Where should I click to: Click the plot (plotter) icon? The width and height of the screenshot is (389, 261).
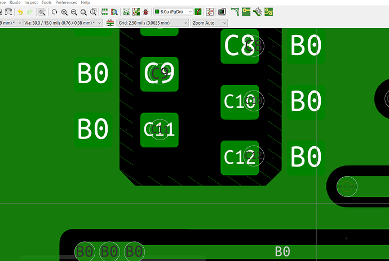(9, 12)
